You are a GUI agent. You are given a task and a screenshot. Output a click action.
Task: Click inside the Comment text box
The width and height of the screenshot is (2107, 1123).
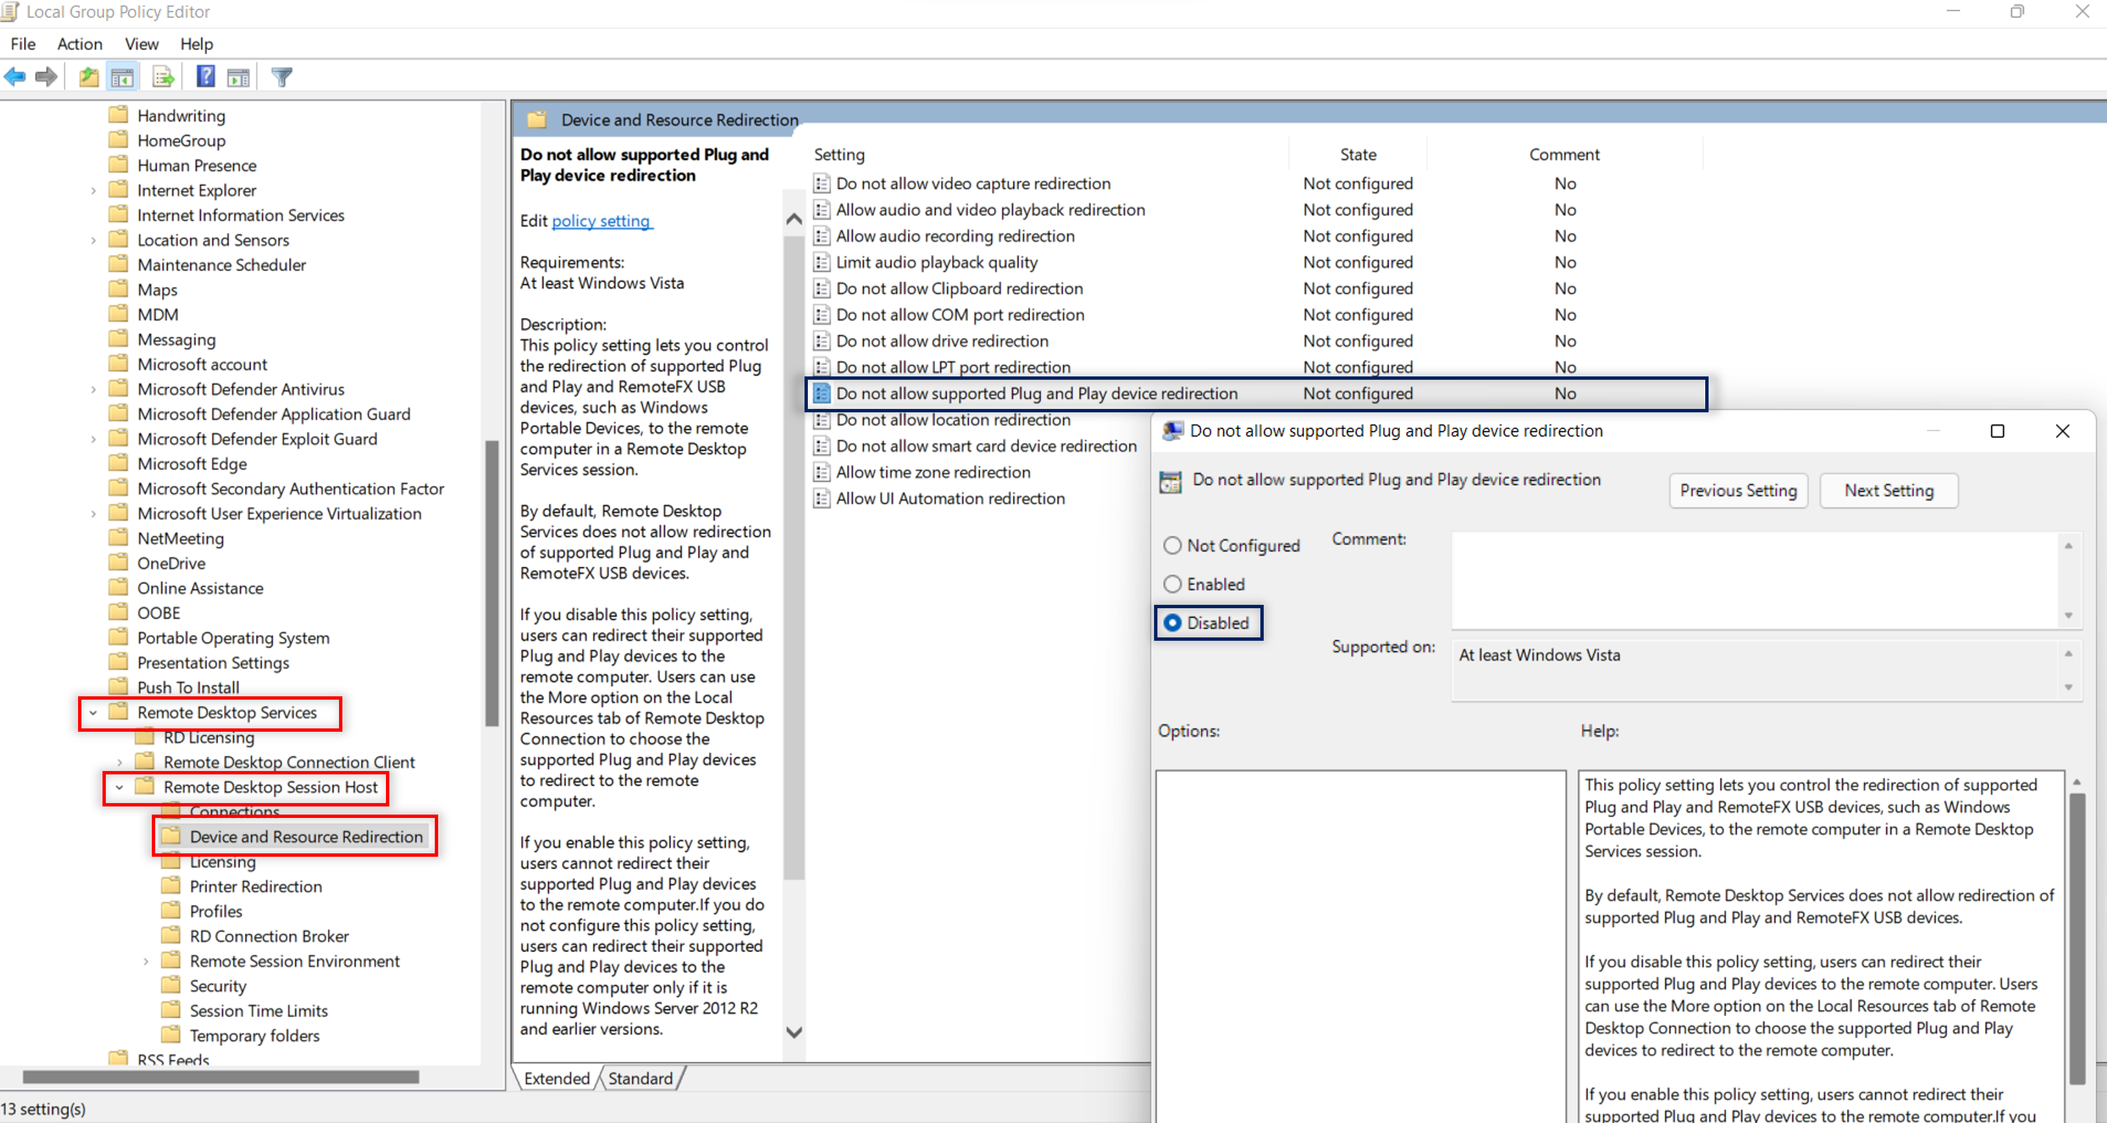click(1755, 579)
